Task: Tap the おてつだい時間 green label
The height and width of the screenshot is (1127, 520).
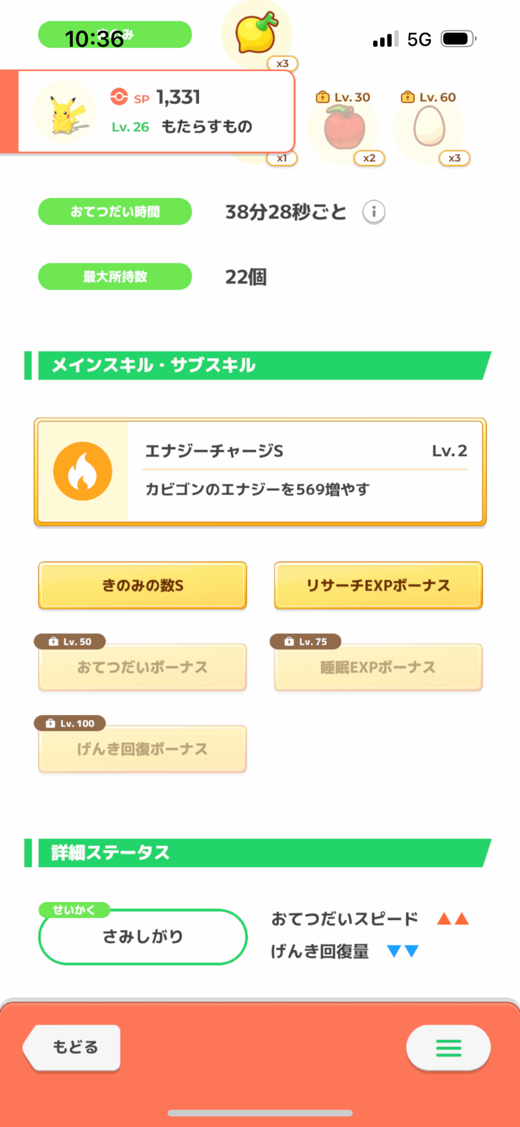Action: (x=115, y=212)
